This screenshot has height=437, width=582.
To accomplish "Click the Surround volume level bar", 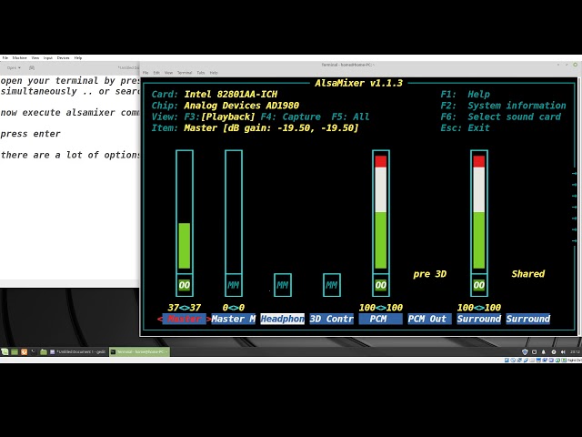I will [x=479, y=210].
